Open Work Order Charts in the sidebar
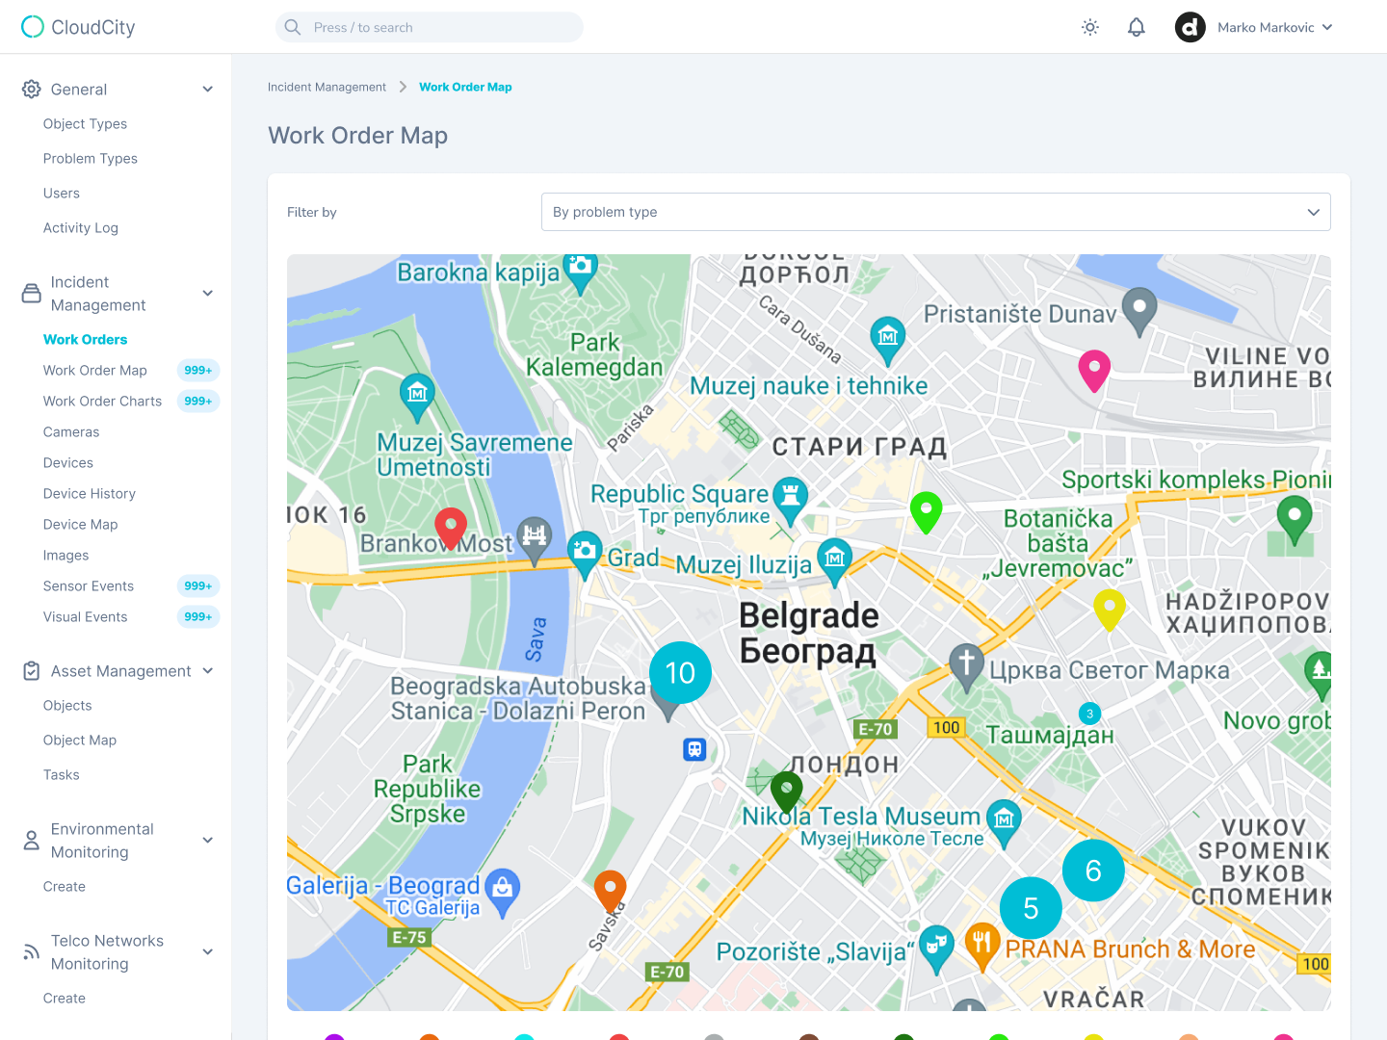 click(x=102, y=402)
